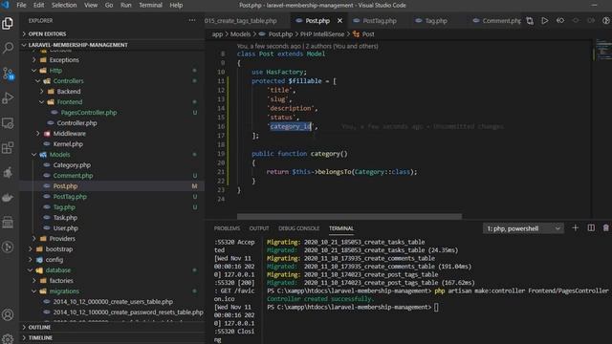Open Edit menu

(x=38, y=5)
